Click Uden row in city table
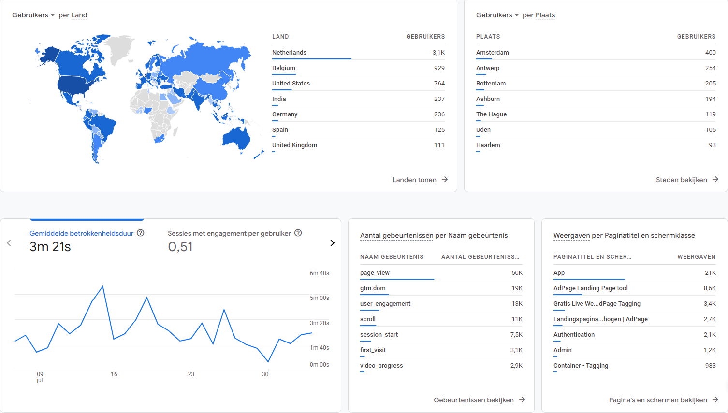This screenshot has width=728, height=413. 596,129
